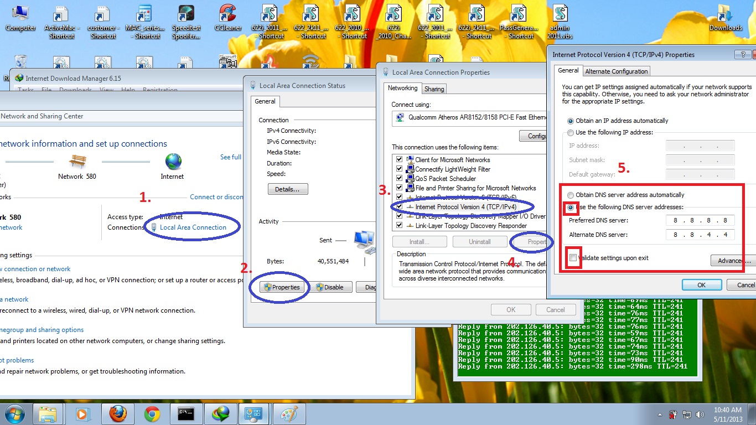Enable Validate settings upon exit checkbox
756x425 pixels.
tap(572, 258)
